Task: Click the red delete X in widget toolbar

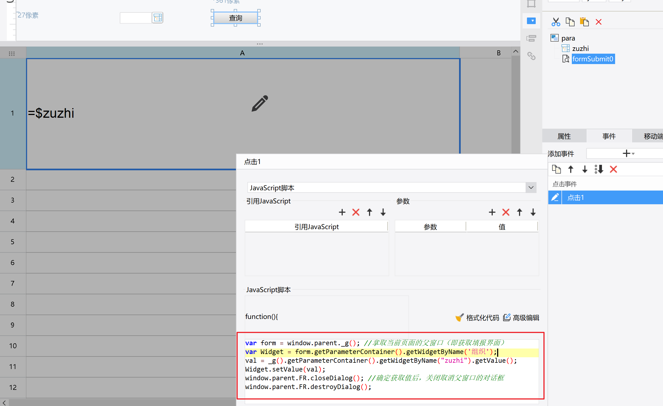Action: 599,22
